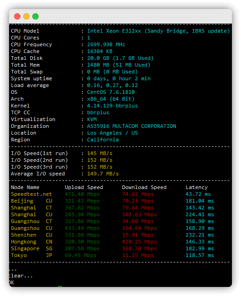241x296 pixels.
Task: Click the Guangzhou CT node name
Action: coord(31,221)
